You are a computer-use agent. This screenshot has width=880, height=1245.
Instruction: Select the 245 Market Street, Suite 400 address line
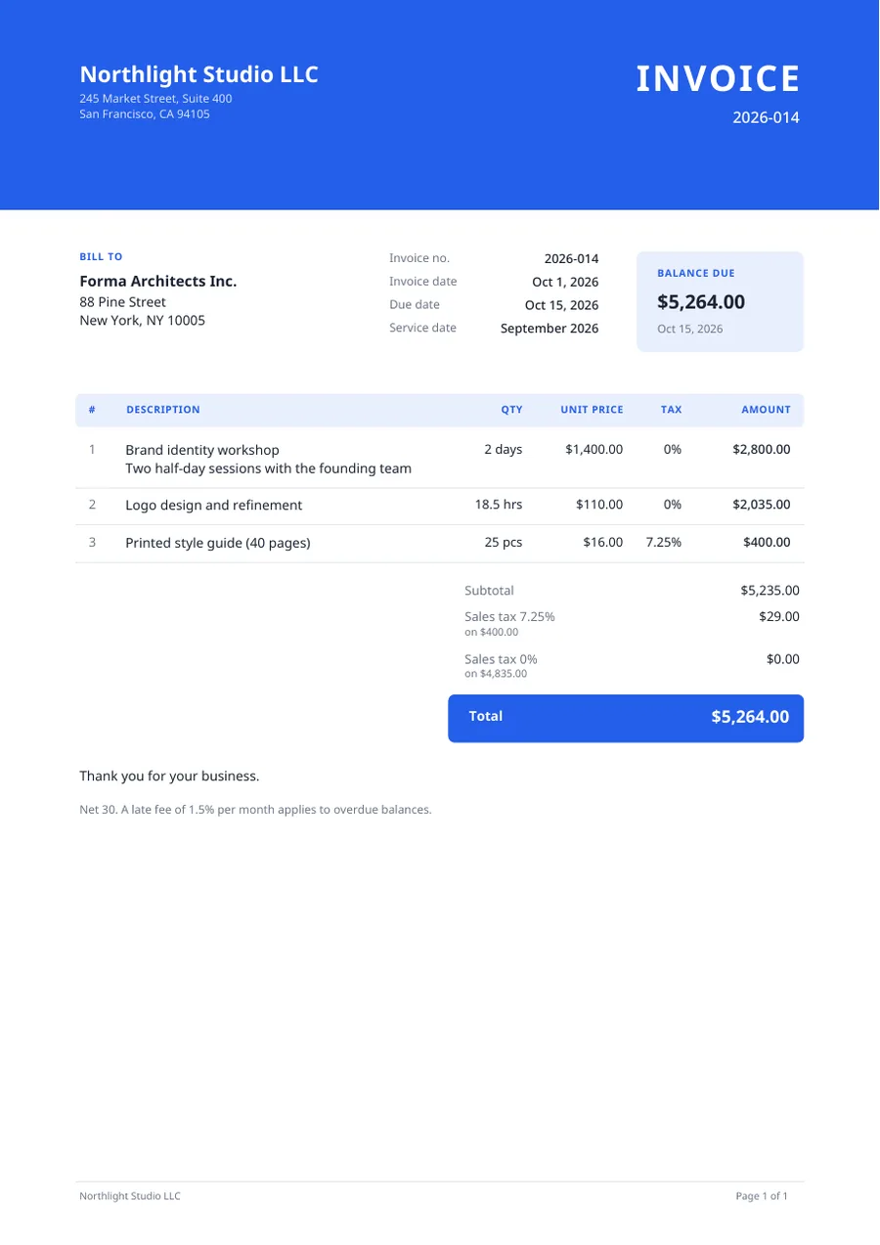point(155,99)
